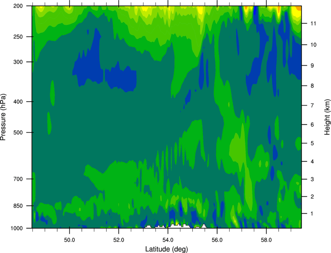Click the 54.0 latitude tick label
Image resolution: width=331 pixels, height=253 pixels.
coord(168,240)
